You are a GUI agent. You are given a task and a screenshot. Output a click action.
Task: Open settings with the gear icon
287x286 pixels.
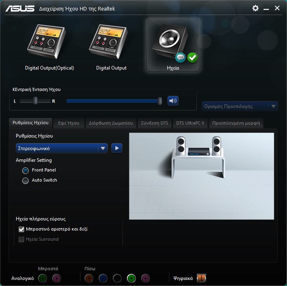255,8
